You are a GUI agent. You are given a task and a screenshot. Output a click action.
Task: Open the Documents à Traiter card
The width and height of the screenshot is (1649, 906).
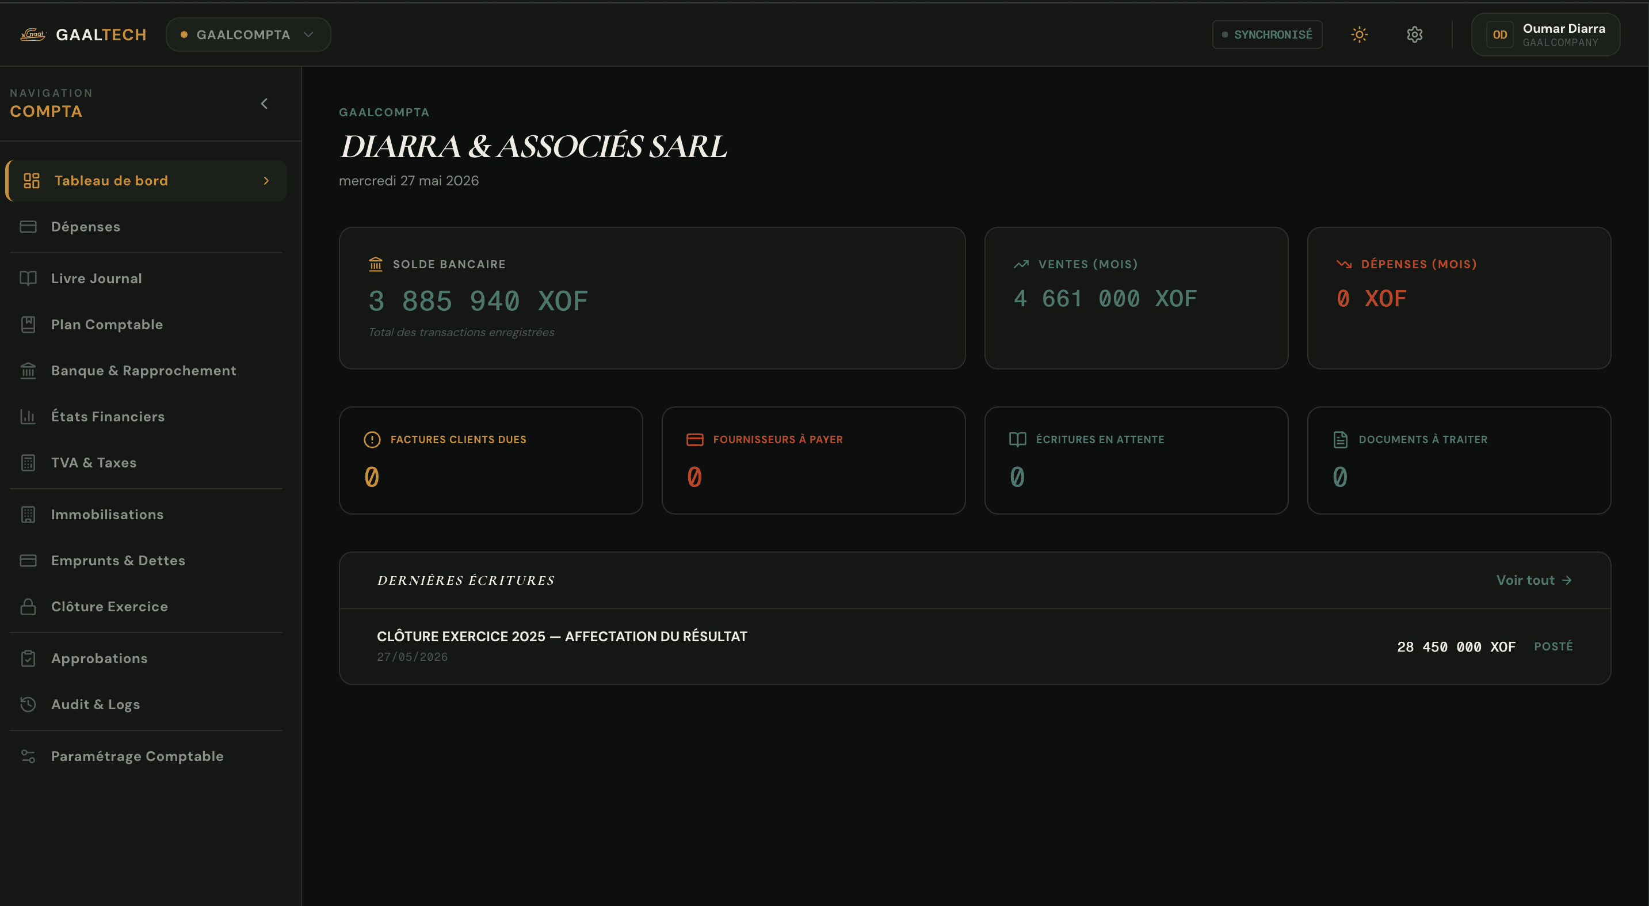(1459, 460)
